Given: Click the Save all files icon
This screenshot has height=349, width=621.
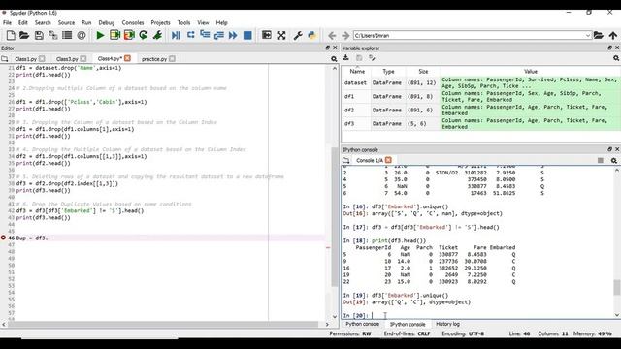Looking at the screenshot, I should (53, 35).
